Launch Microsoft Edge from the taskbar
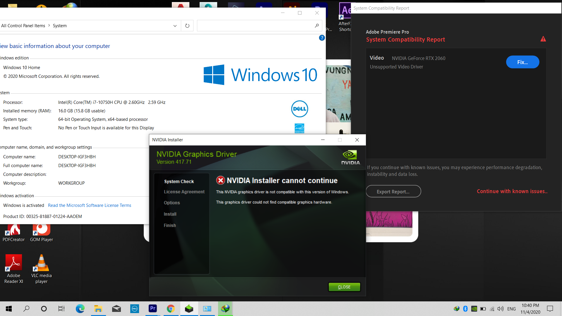Viewport: 562px width, 316px height. click(x=80, y=309)
